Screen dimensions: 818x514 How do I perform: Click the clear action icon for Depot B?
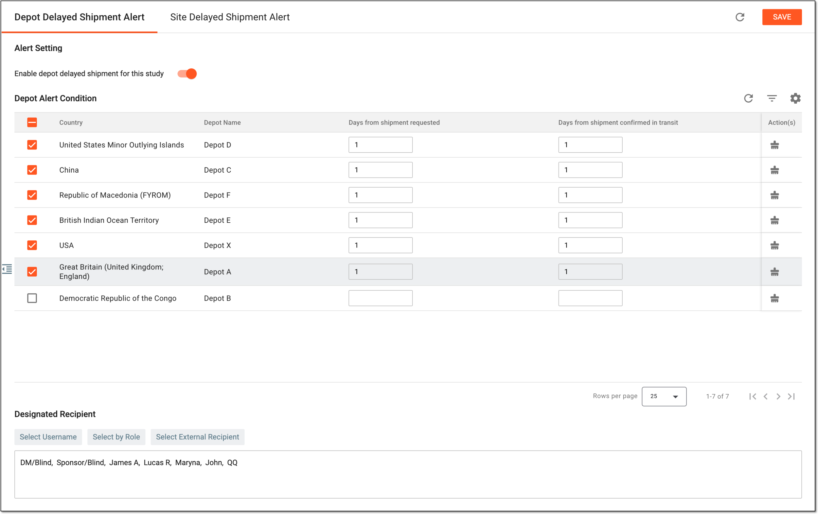pos(774,299)
